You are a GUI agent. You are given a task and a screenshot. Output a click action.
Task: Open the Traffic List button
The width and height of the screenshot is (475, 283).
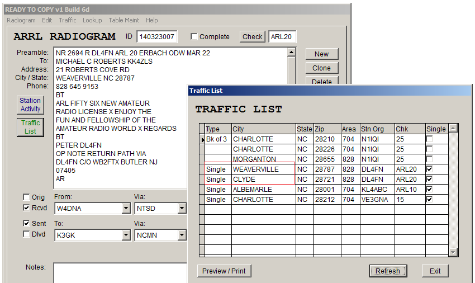(x=30, y=127)
